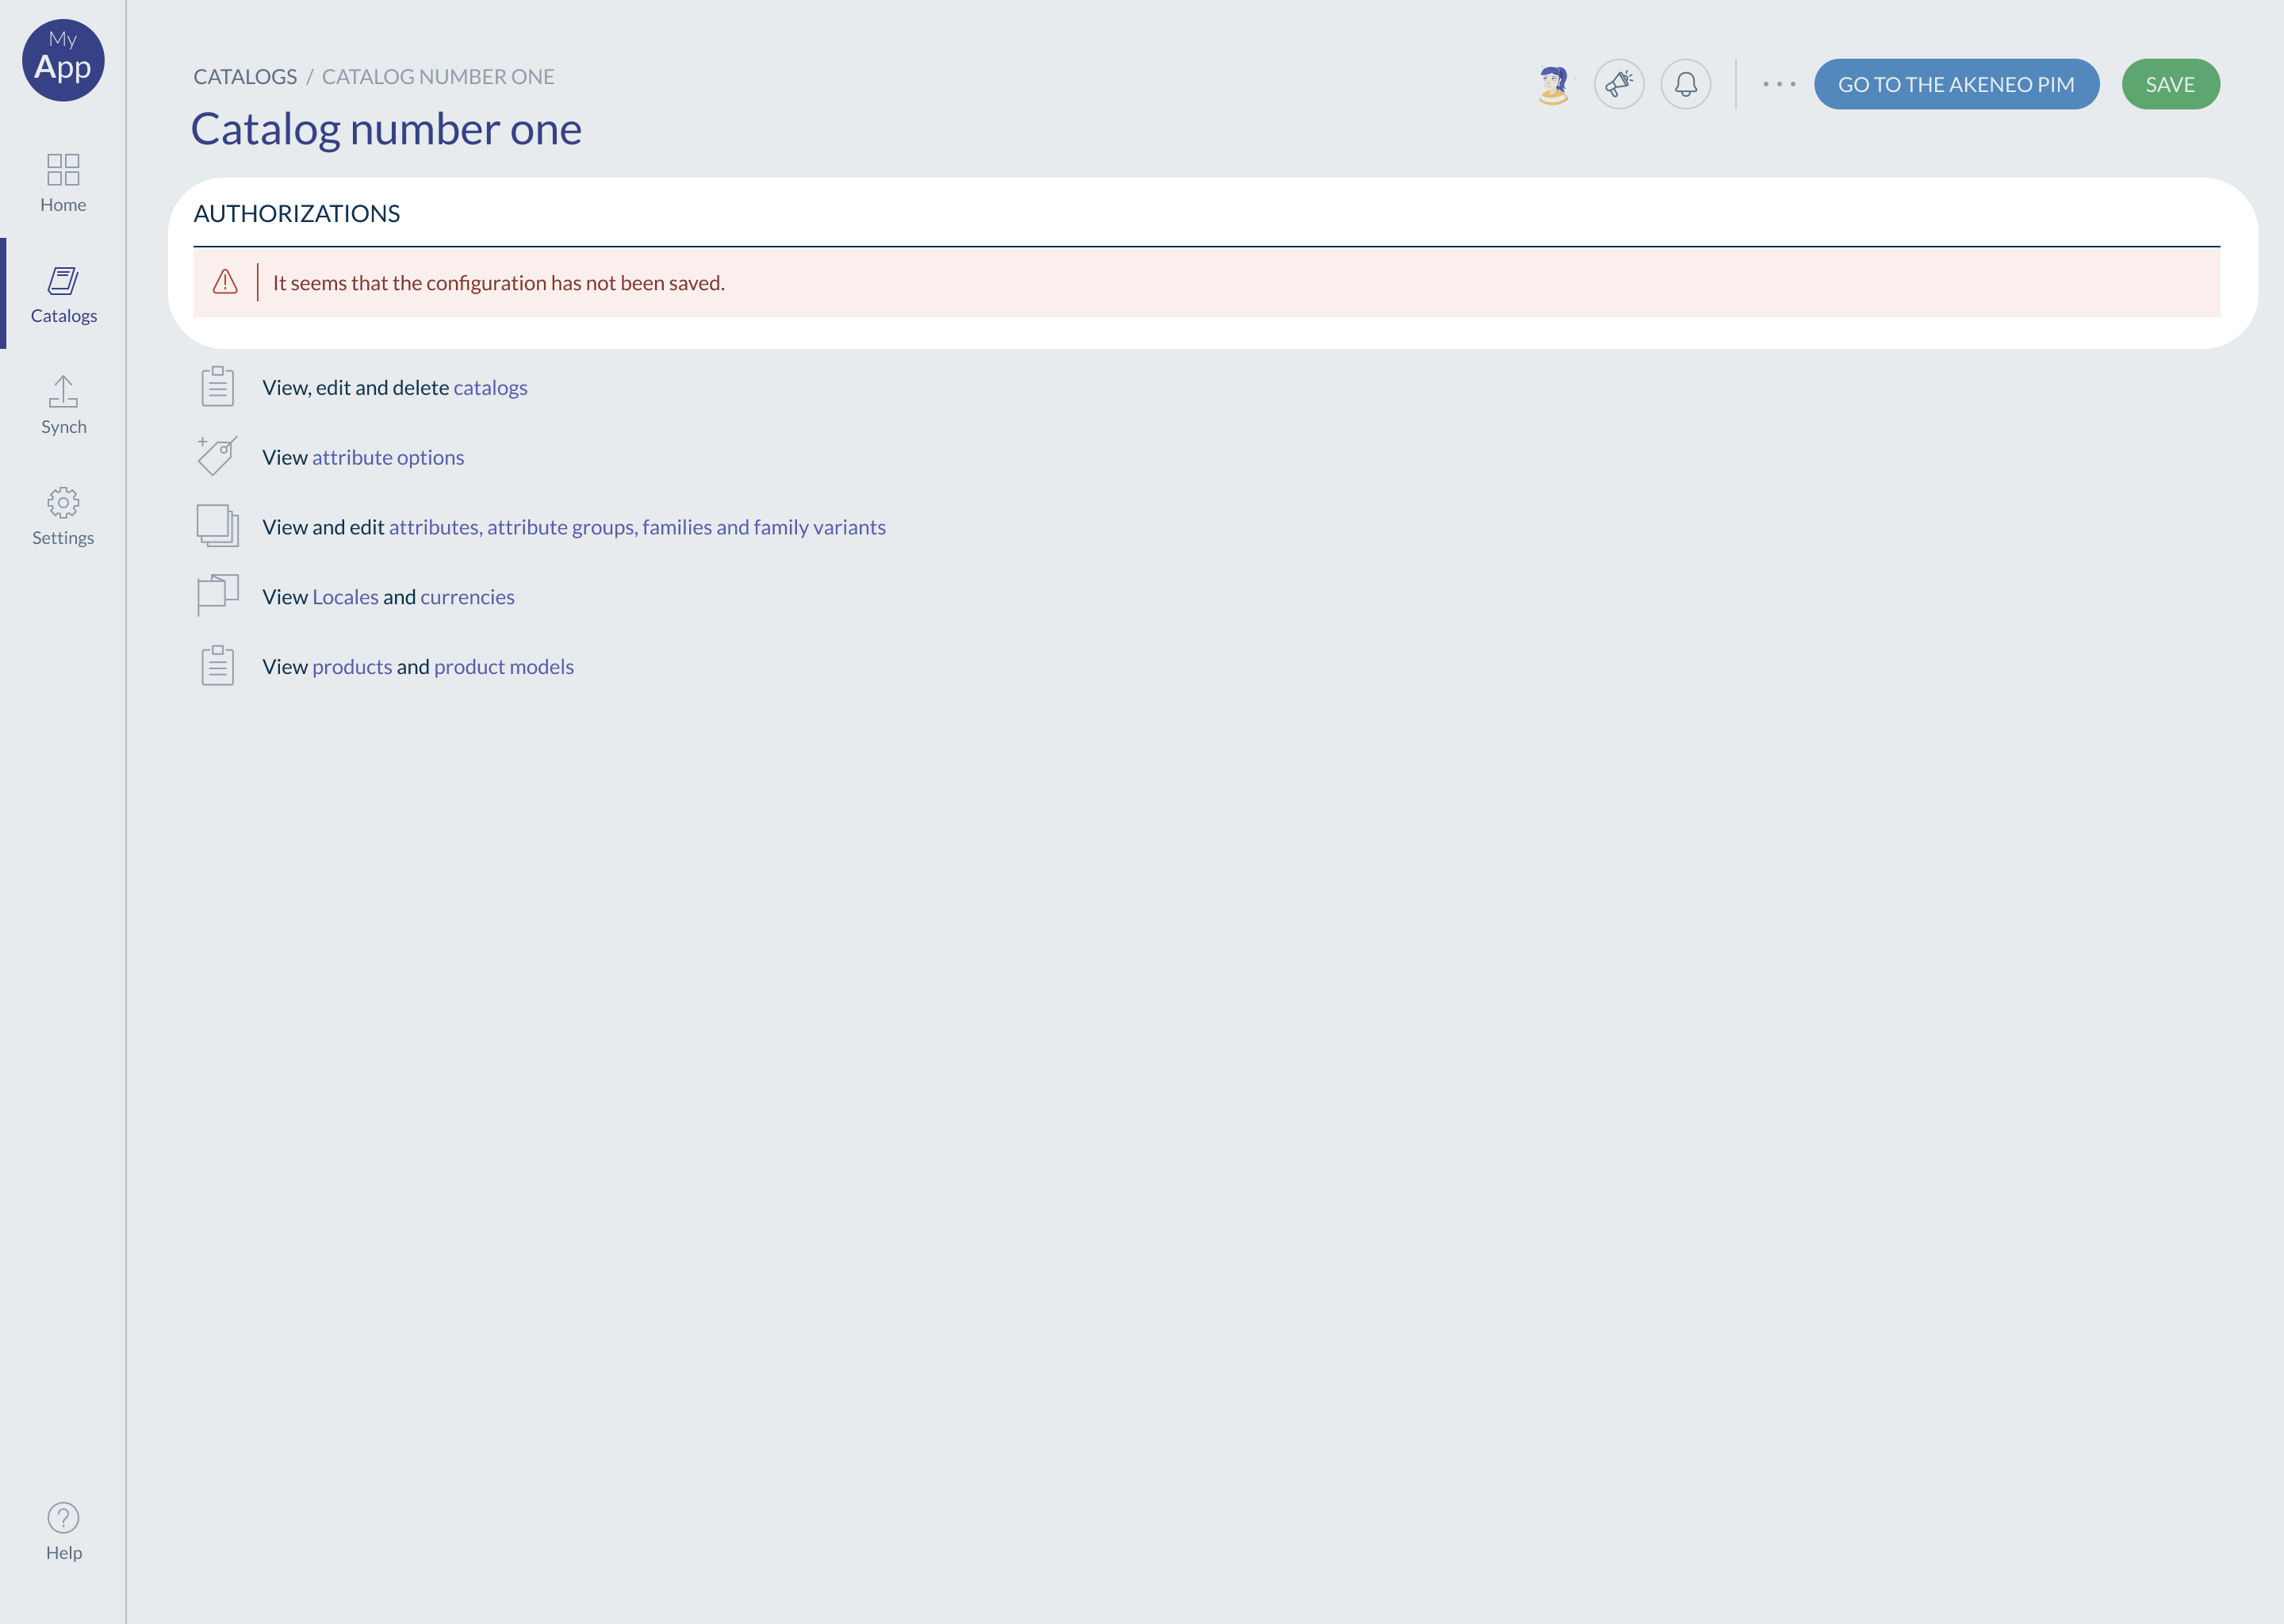Click product models link in permissions

point(504,666)
